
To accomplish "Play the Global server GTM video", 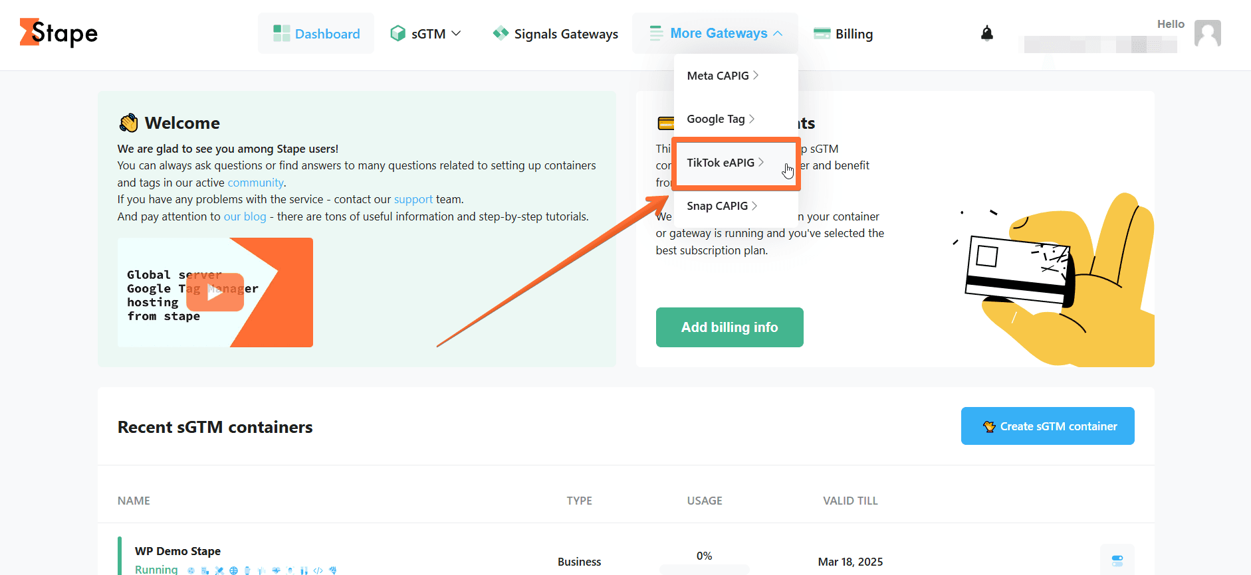I will [215, 292].
